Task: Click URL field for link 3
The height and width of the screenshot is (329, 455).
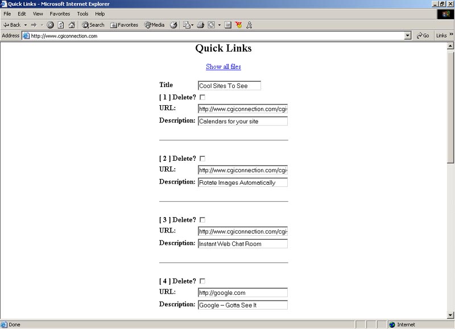Action: click(243, 231)
